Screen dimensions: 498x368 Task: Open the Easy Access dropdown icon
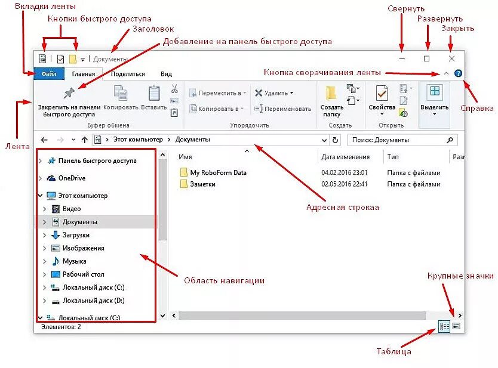point(353,101)
